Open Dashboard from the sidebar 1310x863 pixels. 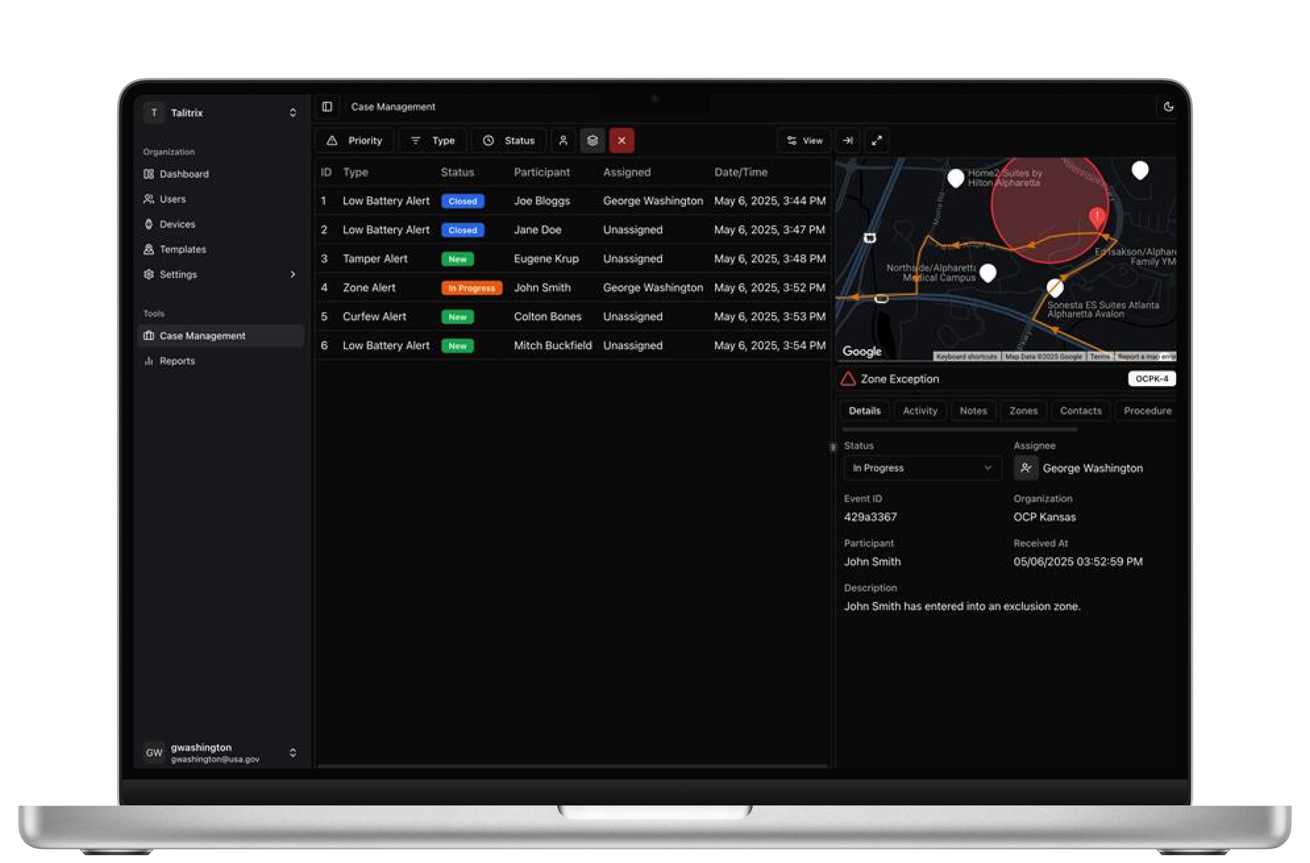point(184,174)
